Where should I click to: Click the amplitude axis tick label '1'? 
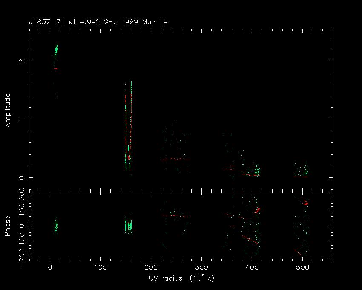(22, 119)
